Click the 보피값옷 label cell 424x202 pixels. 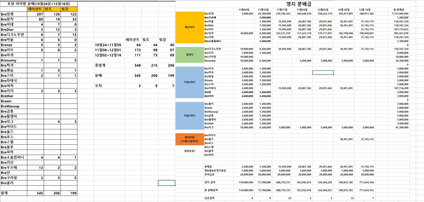click(210, 174)
